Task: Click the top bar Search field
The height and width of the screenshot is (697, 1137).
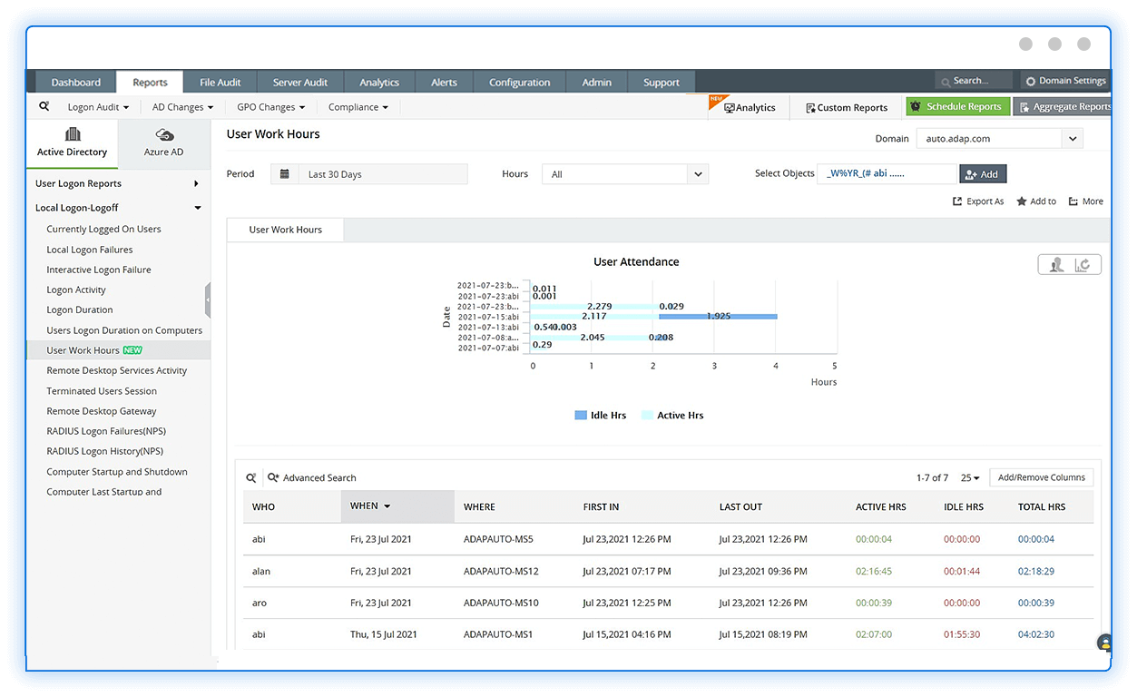Action: point(975,81)
